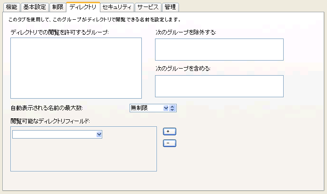Click the 次のグループを除外する list box

219,49
